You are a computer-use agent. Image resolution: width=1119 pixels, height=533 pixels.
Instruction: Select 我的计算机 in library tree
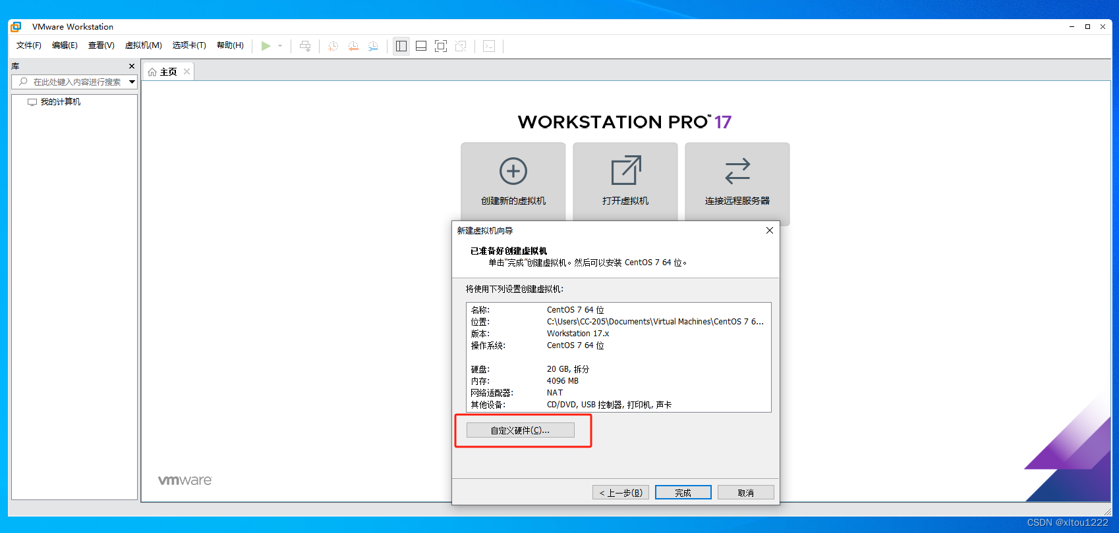point(61,102)
